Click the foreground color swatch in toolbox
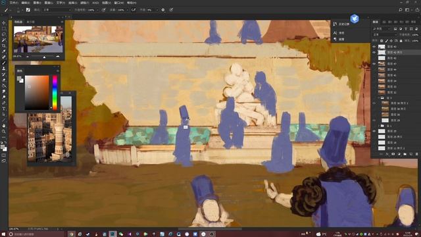Screen dimensions: 421x237 pyautogui.click(x=3, y=147)
